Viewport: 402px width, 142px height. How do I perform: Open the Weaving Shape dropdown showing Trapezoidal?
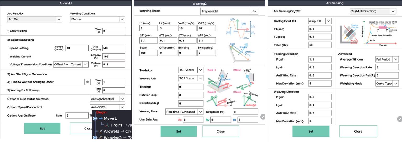tap(229, 12)
